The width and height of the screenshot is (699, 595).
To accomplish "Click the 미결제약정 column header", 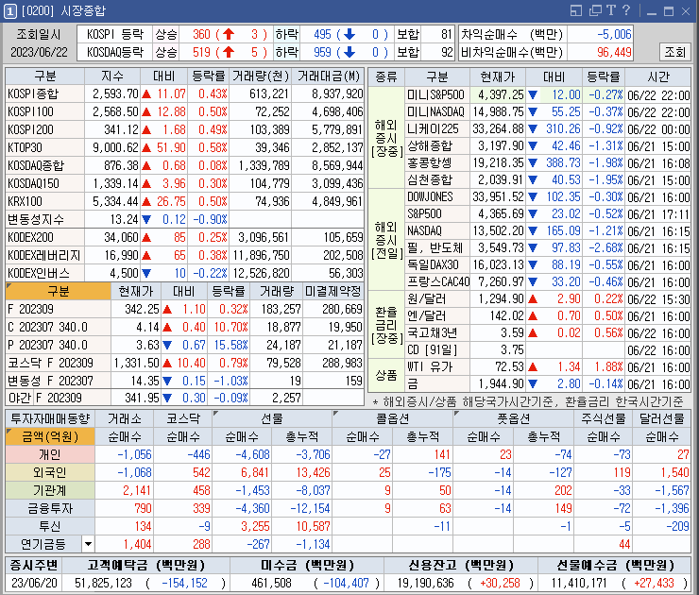I will [x=333, y=292].
